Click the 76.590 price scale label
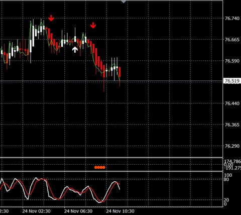The width and height of the screenshot is (241, 215). click(232, 61)
